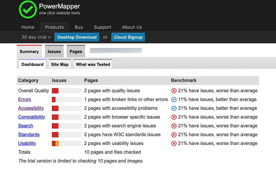This screenshot has width=276, height=171.
Task: View the Standards category link
Action: click(x=29, y=135)
